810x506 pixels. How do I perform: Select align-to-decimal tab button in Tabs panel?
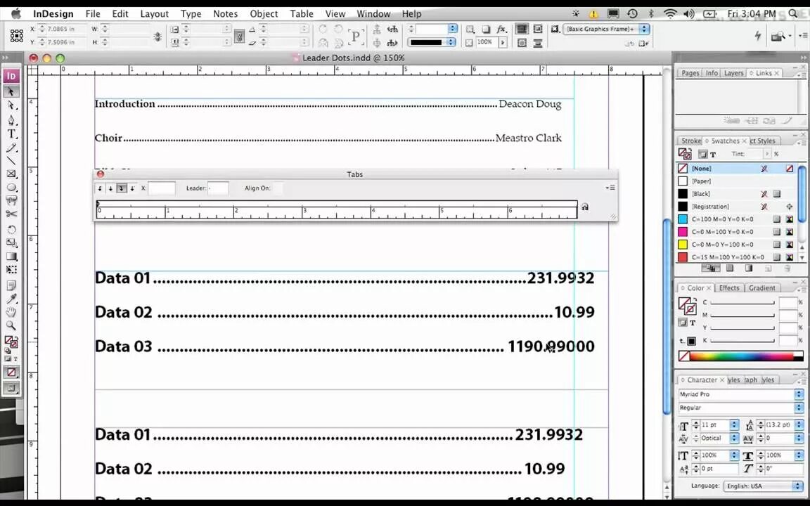coord(132,188)
